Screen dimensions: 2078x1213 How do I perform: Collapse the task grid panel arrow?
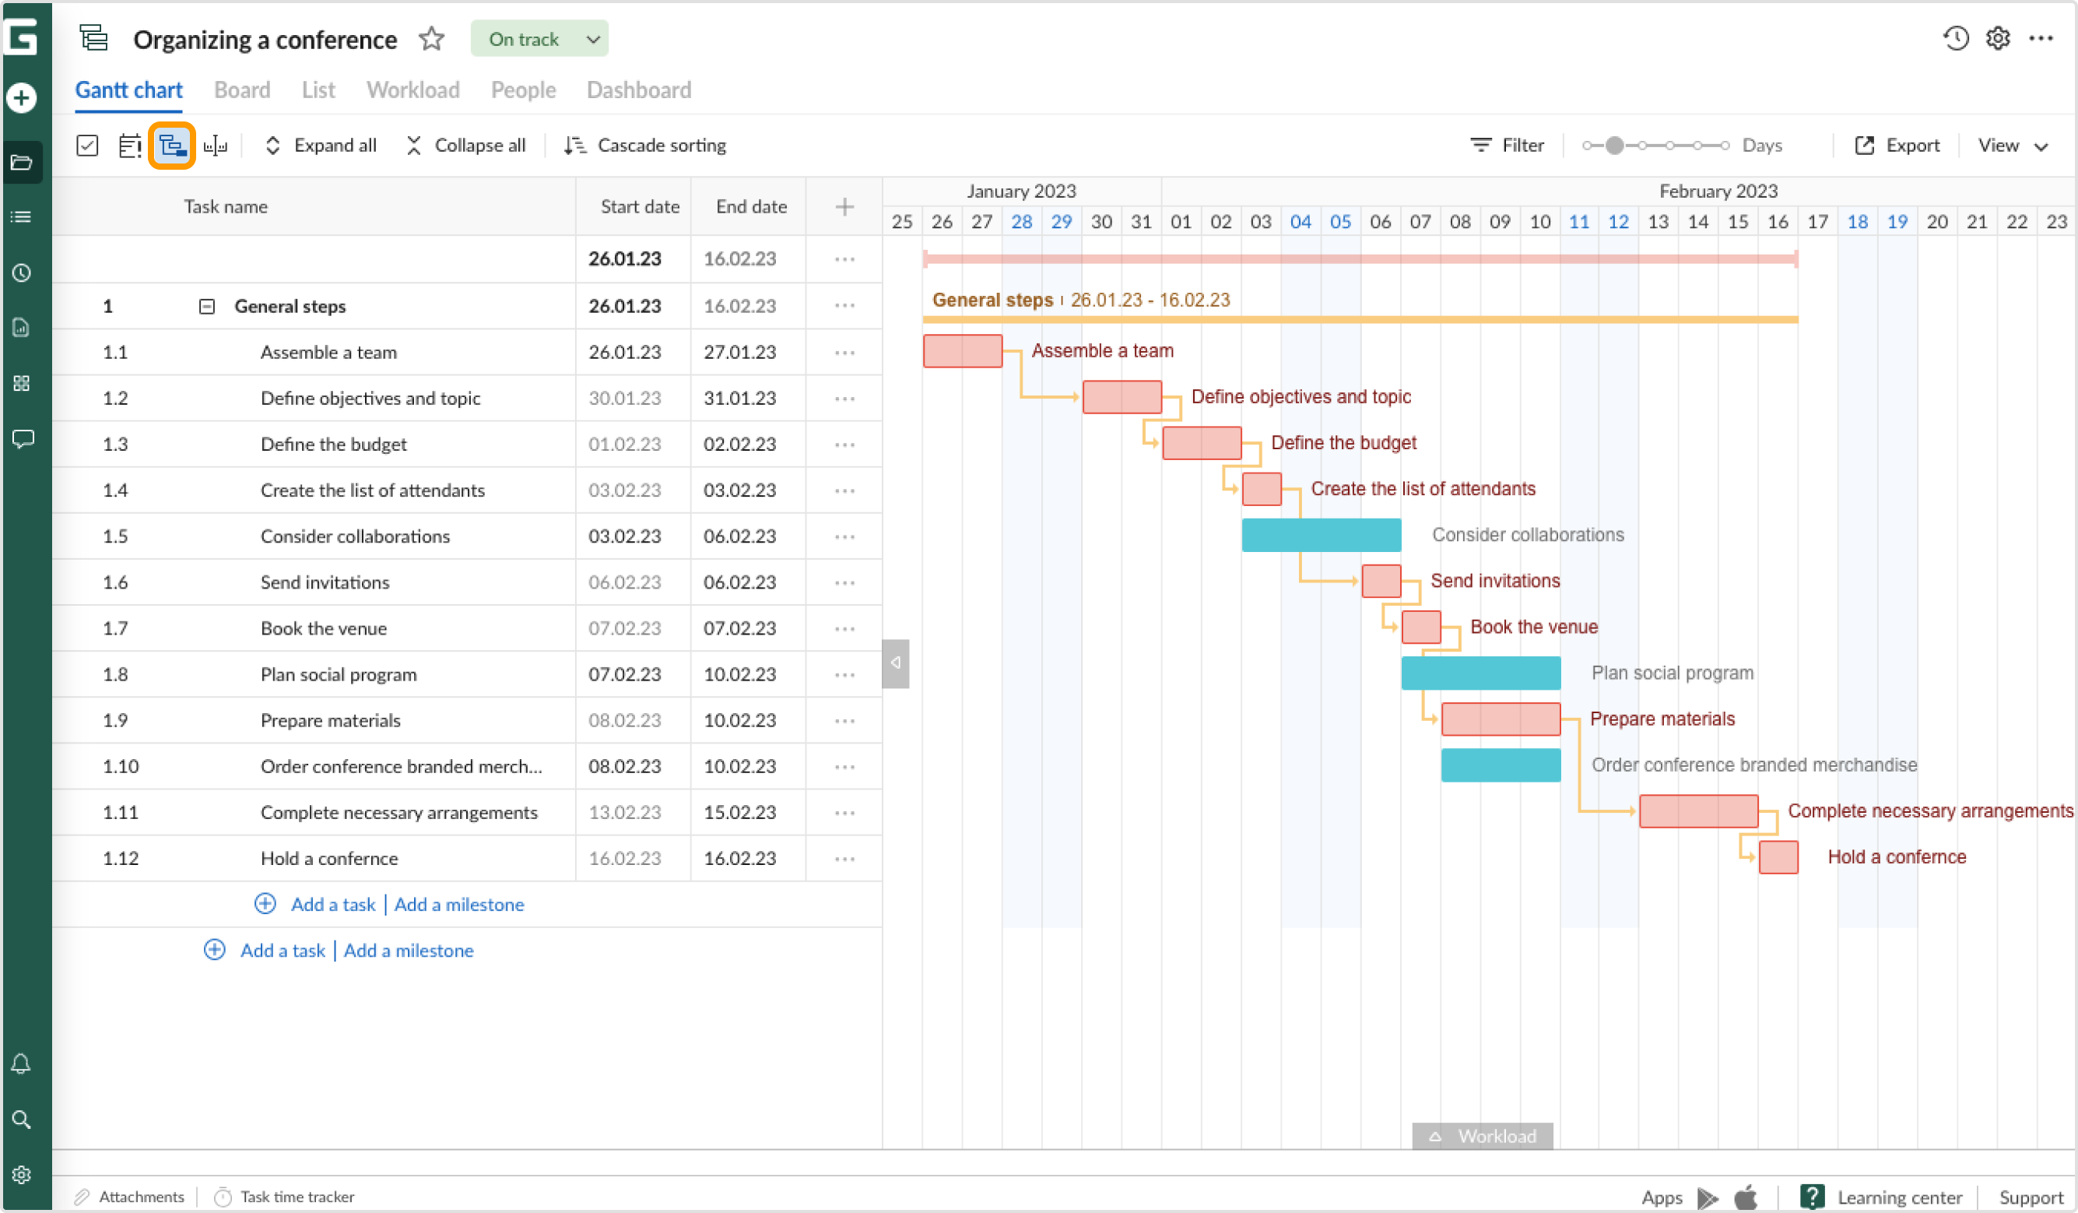coord(896,663)
